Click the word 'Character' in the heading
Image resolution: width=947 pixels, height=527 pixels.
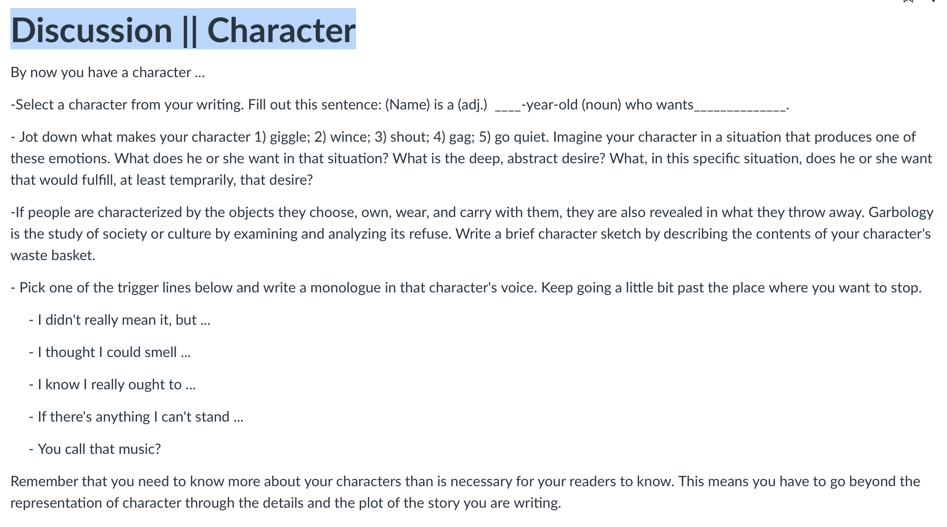[x=282, y=30]
